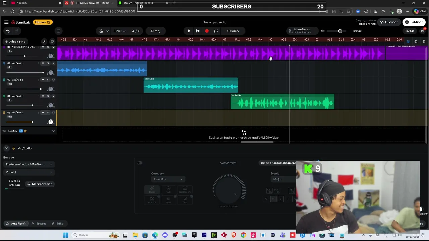Click the Obtener upgrade button
The image size is (429, 241).
43,22
